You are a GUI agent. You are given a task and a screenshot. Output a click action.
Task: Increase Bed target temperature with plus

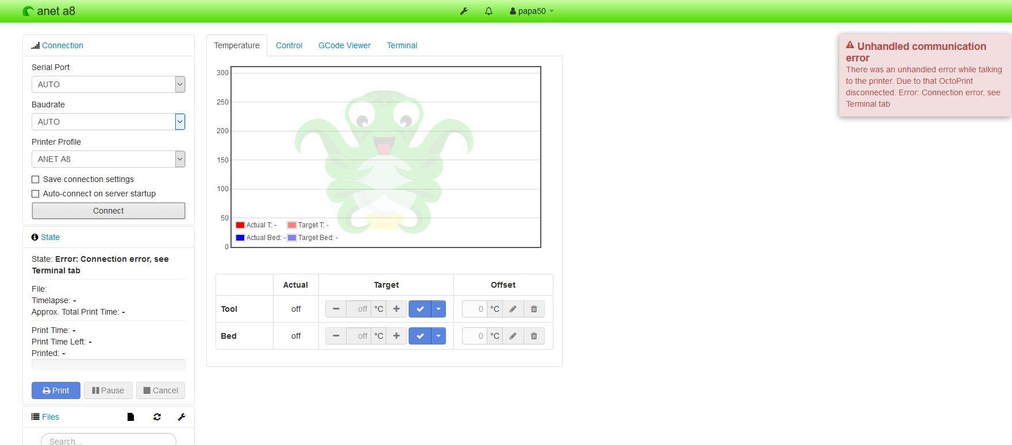(x=397, y=336)
